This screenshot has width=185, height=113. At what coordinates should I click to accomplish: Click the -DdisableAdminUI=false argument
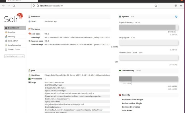point(55,88)
